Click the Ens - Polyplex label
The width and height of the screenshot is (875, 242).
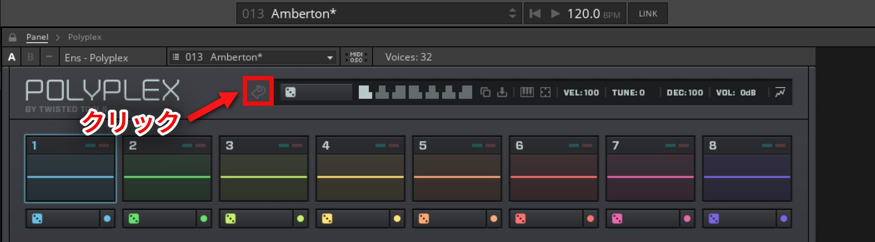point(96,58)
